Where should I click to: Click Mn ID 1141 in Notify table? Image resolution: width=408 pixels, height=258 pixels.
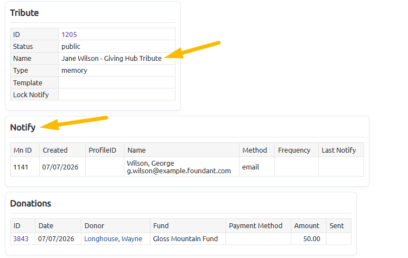21,167
